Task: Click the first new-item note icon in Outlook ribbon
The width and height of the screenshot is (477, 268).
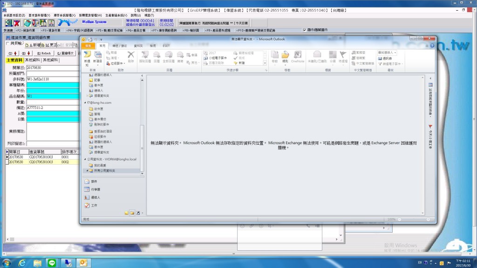Action: click(x=87, y=55)
